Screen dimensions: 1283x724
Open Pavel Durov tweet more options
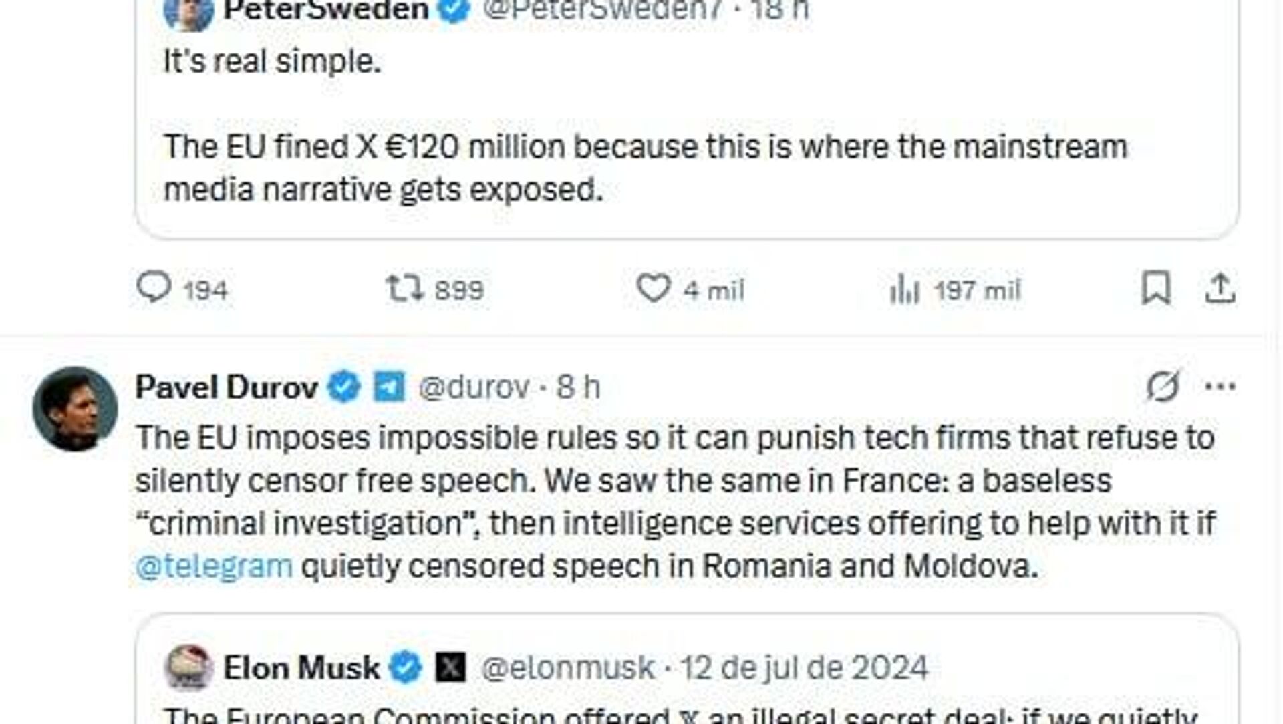point(1220,386)
